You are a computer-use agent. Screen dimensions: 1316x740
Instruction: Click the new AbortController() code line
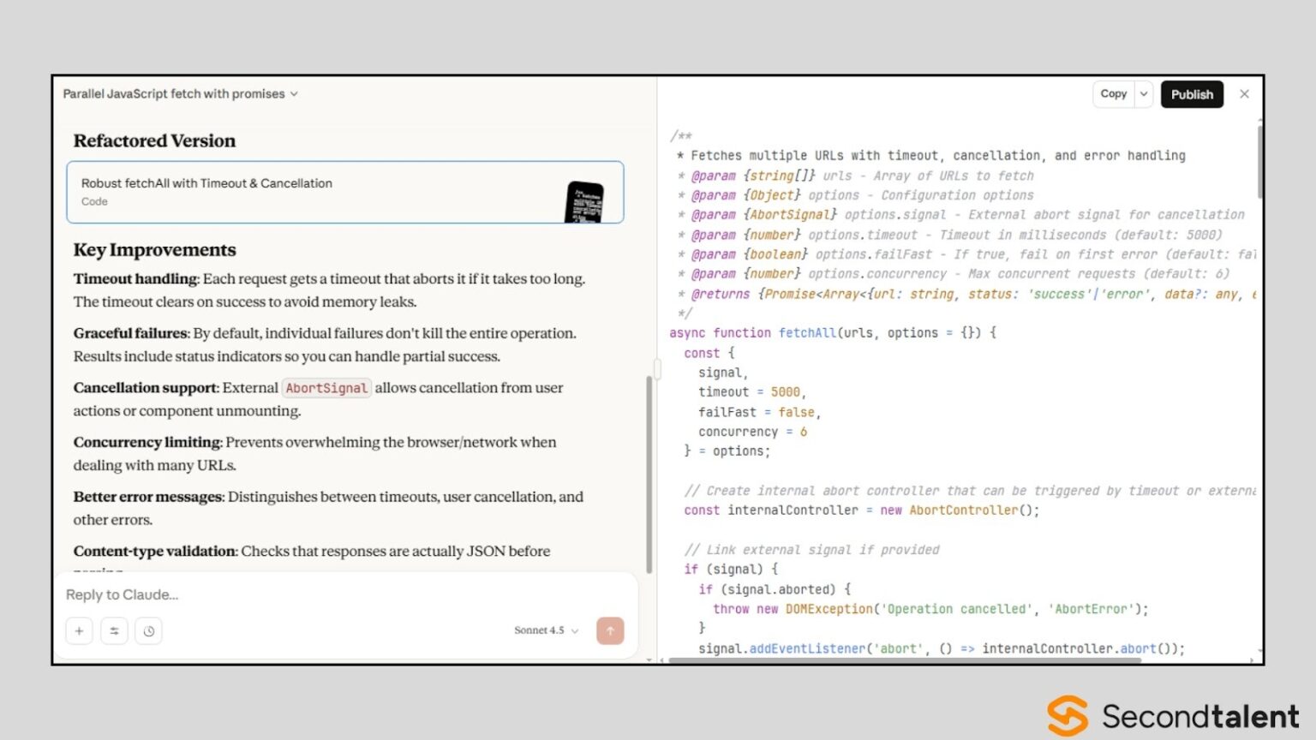(861, 510)
